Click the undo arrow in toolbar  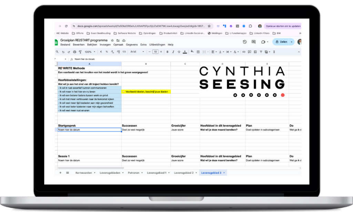63,52
